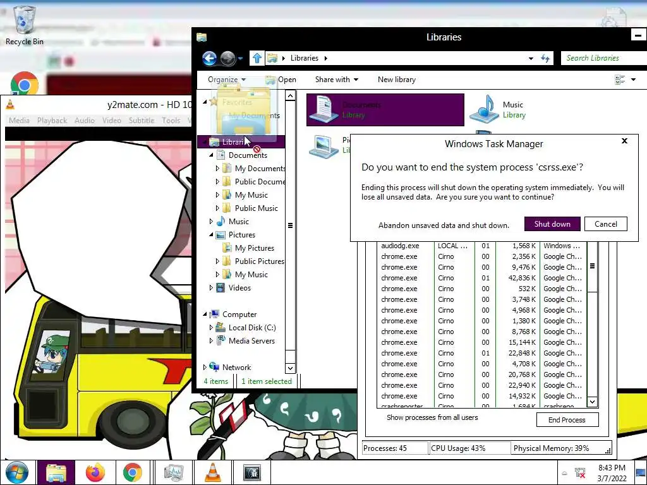Select the Music library icon
This screenshot has width=647, height=485.
coord(484,109)
